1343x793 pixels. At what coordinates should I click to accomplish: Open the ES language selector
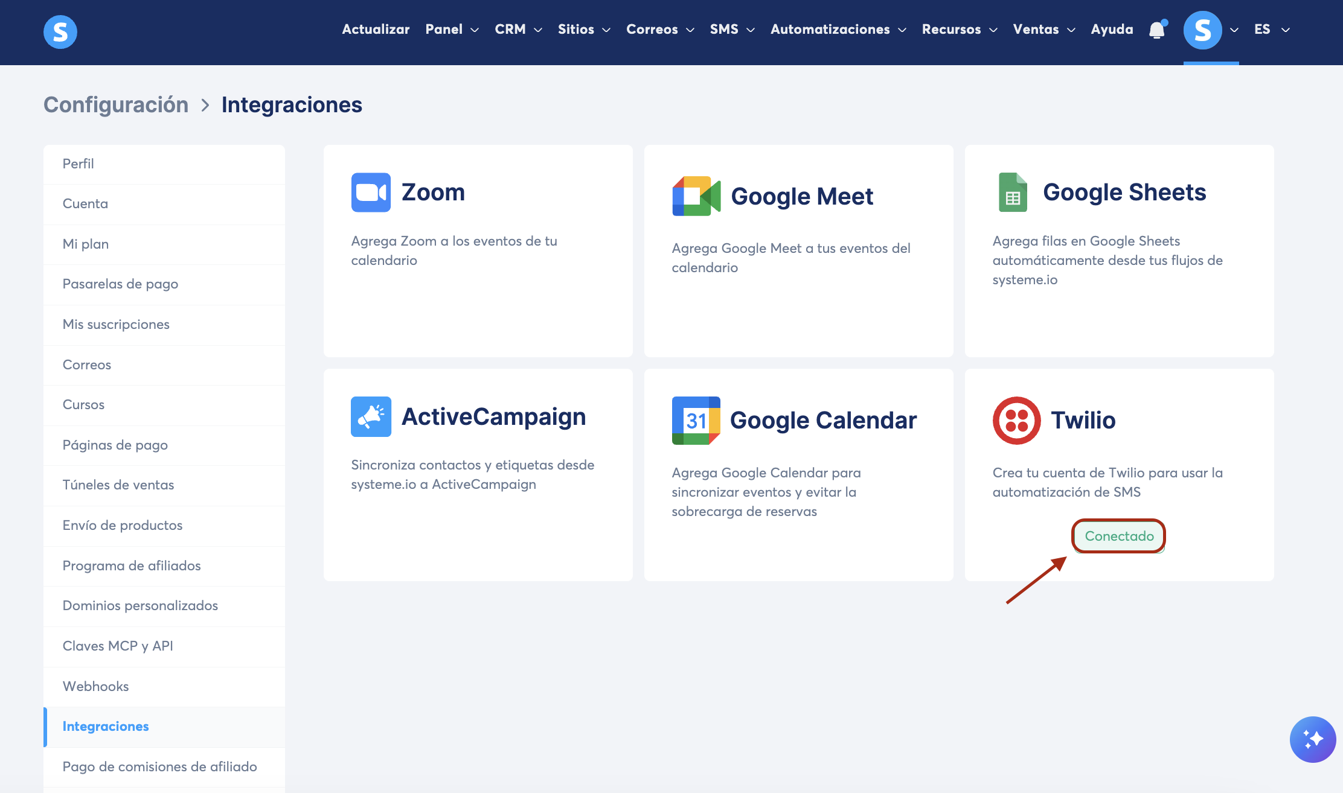pos(1272,30)
